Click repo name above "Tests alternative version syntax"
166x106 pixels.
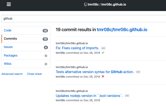(x=72, y=67)
